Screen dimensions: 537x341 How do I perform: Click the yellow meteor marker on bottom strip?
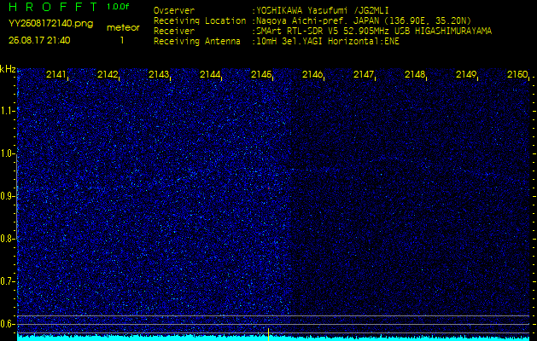(x=268, y=334)
